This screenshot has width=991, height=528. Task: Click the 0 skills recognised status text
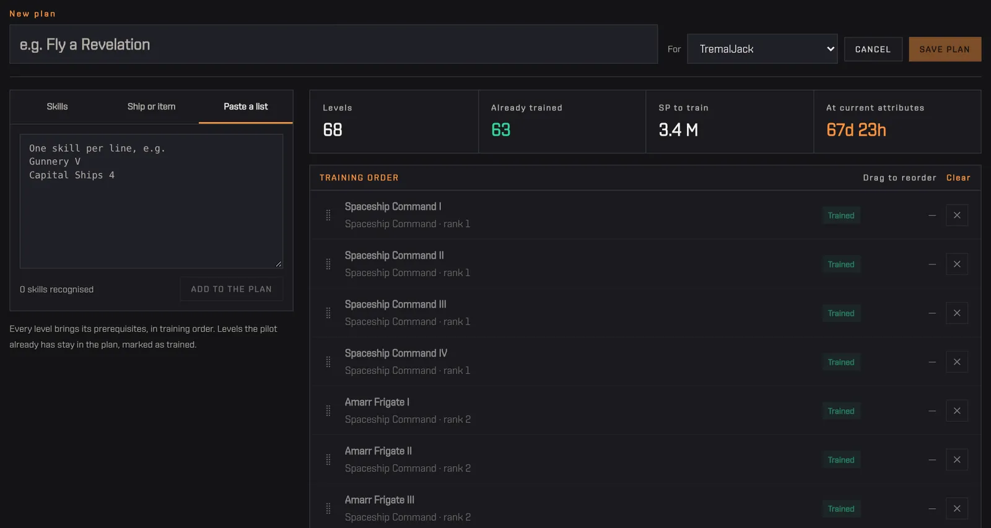click(56, 290)
